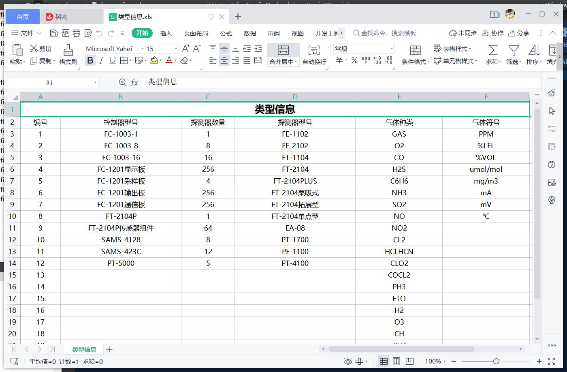The image size is (567, 372).
Task: Click the paste (粘贴) clipboard icon
Action: point(17,50)
